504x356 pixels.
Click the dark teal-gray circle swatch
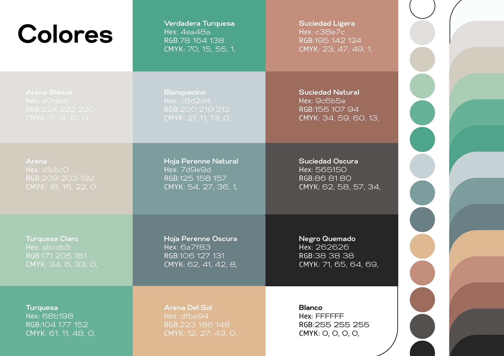(422, 219)
